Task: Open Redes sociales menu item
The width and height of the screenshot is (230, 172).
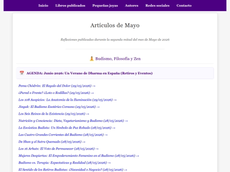Action: (x=158, y=6)
